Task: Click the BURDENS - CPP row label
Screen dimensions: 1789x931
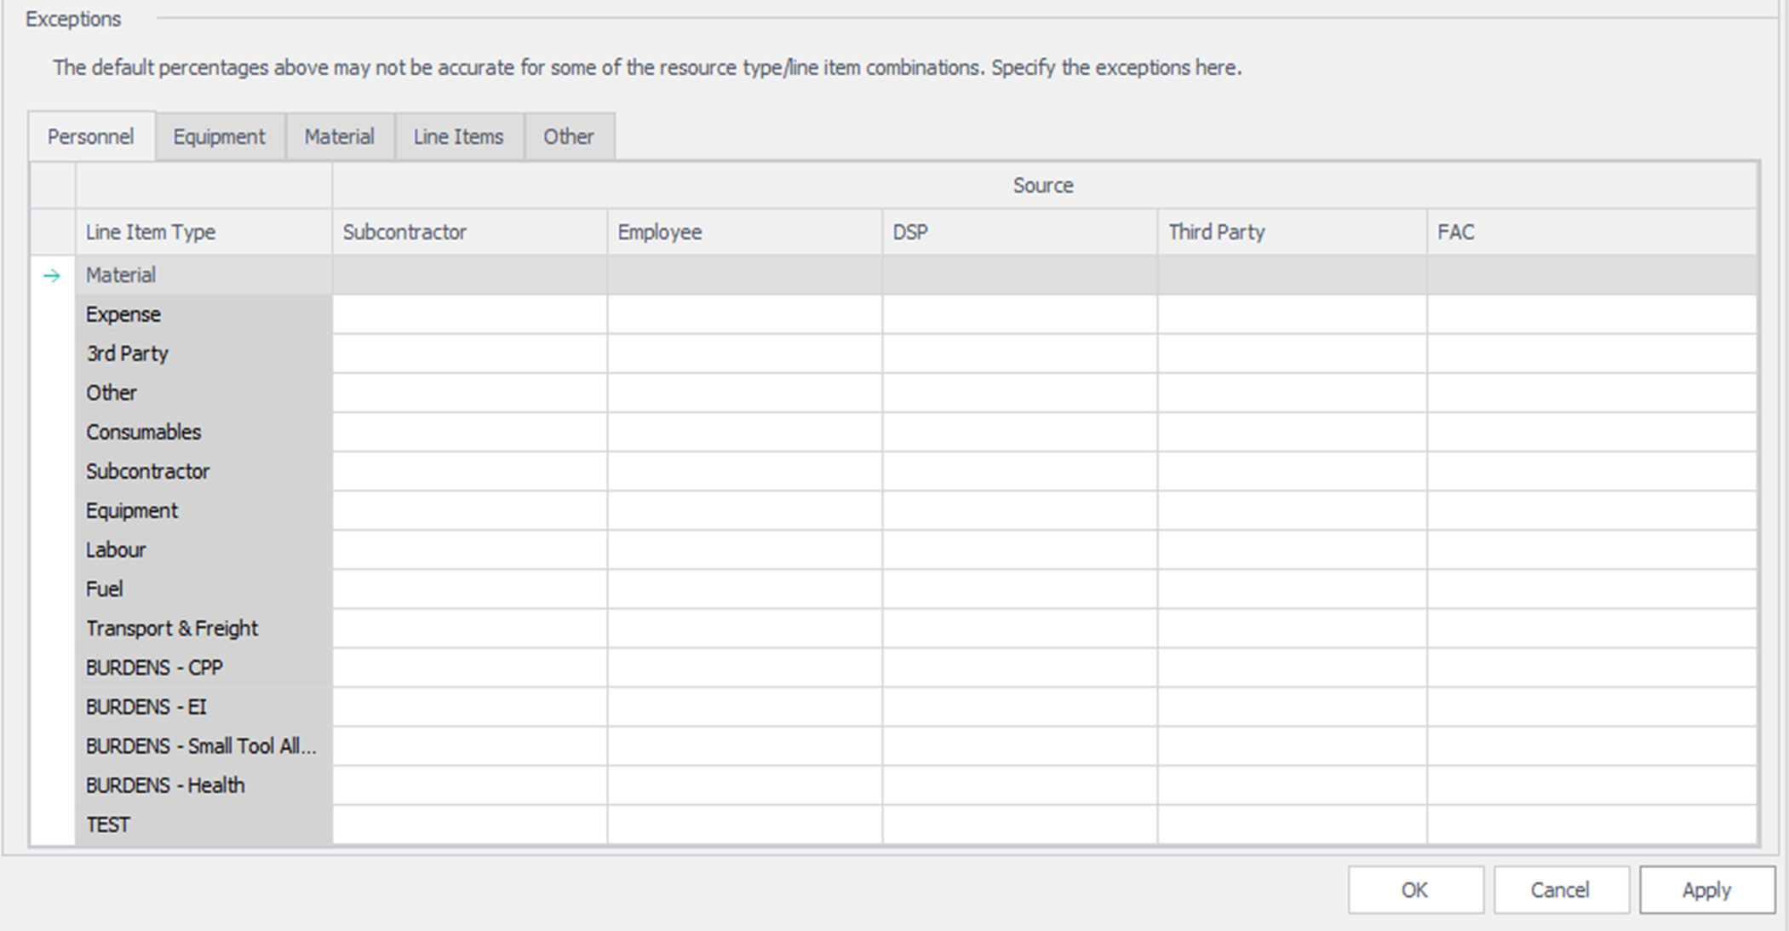Action: (154, 668)
